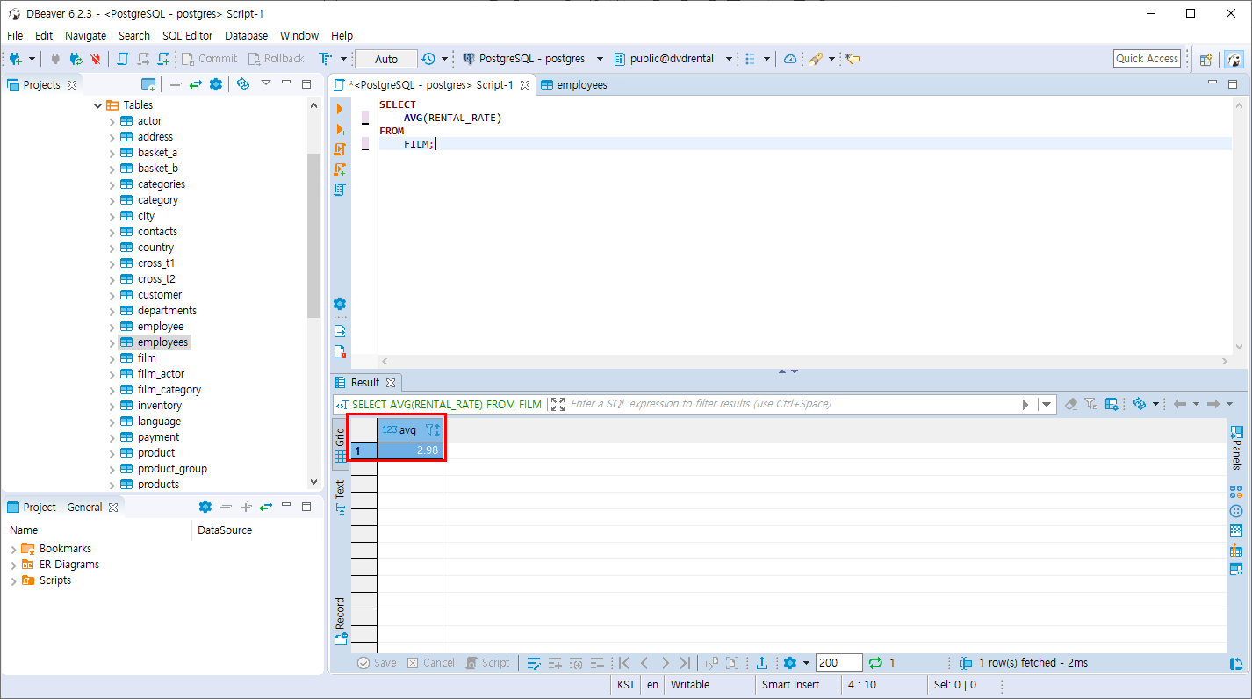1252x699 pixels.
Task: Click the Rollback button
Action: point(276,59)
